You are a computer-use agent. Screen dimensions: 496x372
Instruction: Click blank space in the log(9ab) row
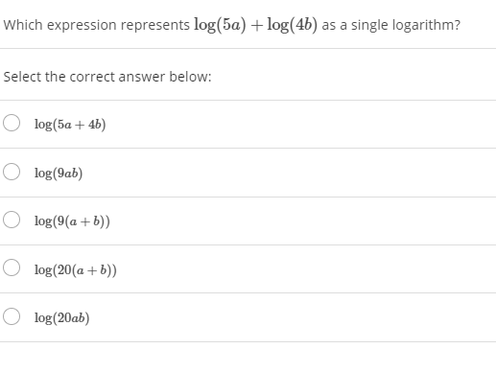[290, 173]
